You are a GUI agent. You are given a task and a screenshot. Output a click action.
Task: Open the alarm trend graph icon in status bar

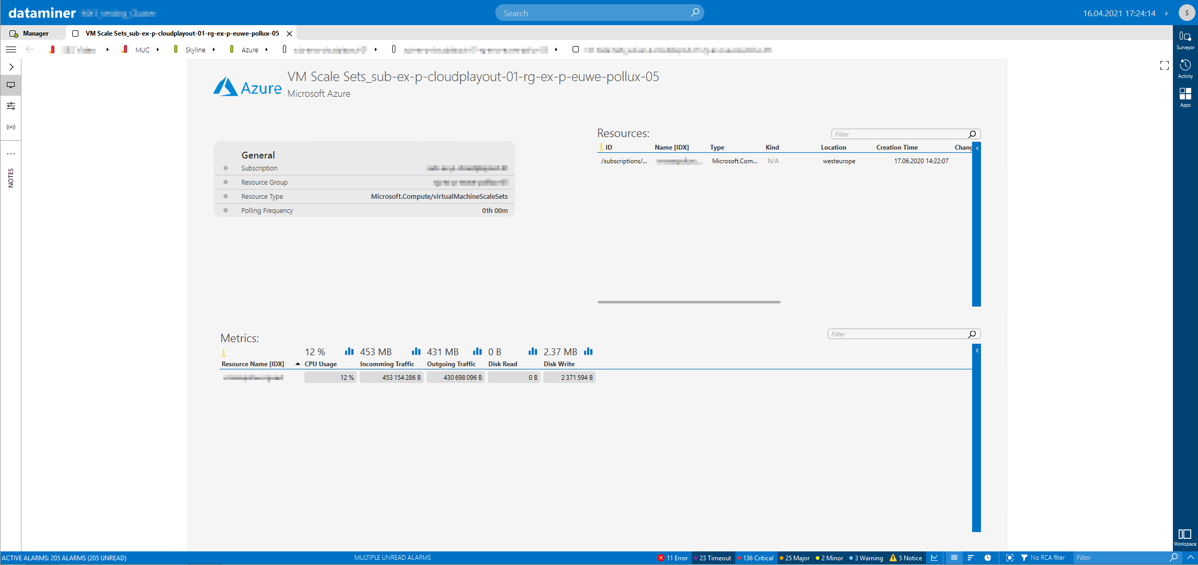tap(934, 558)
